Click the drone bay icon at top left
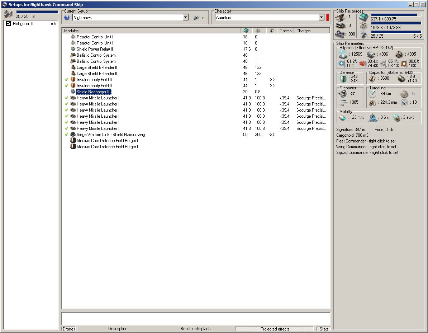 [x=9, y=14]
